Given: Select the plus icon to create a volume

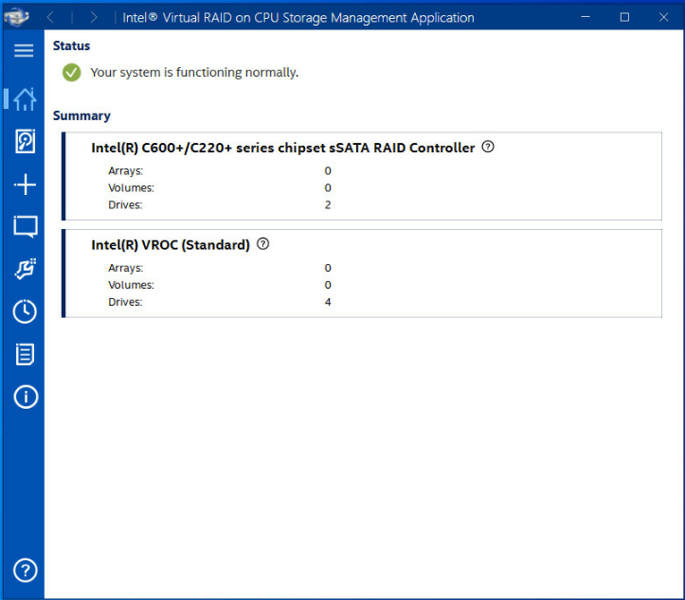Looking at the screenshot, I should [x=25, y=185].
